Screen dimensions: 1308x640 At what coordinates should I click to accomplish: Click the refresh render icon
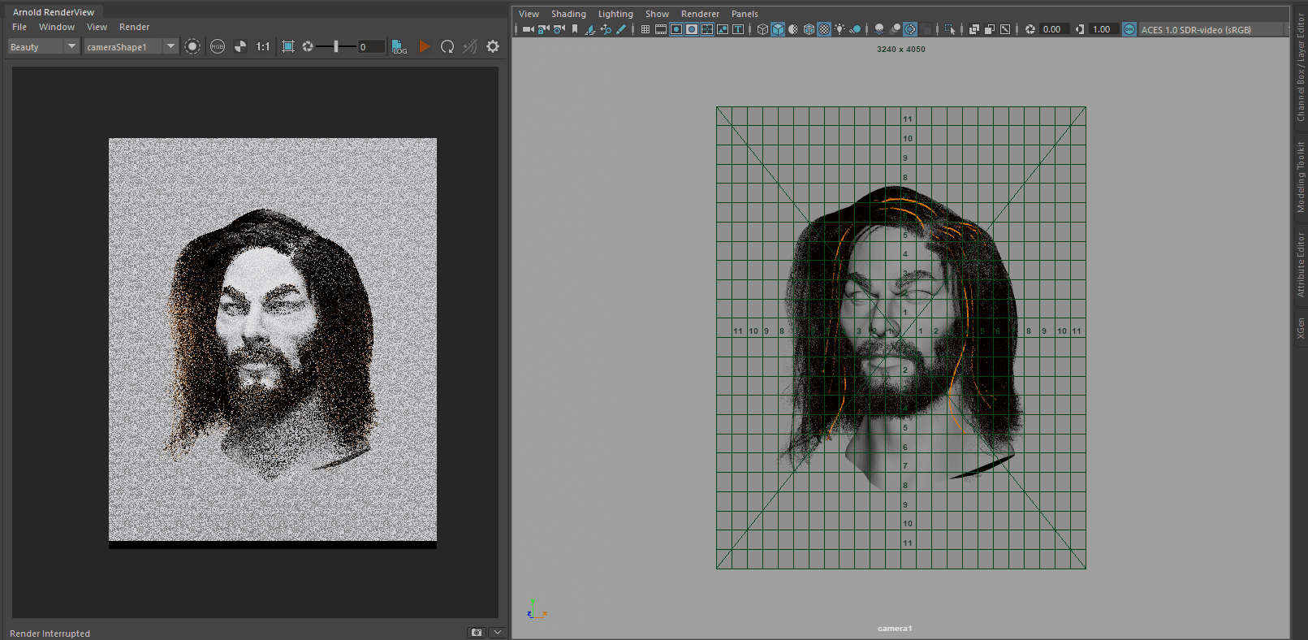tap(447, 46)
